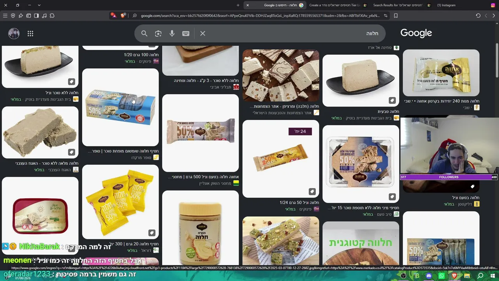Open the 'חלווה טבעית' result link
The width and height of the screenshot is (499, 281).
tap(388, 111)
